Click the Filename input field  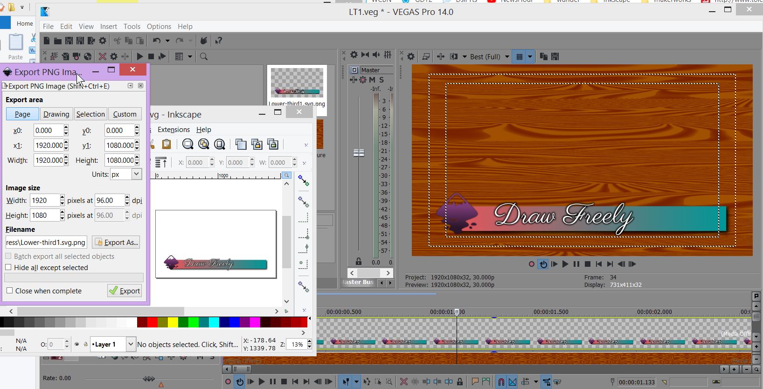tap(46, 242)
